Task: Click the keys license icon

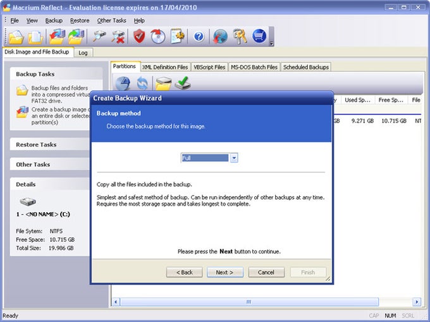Action: pos(240,37)
